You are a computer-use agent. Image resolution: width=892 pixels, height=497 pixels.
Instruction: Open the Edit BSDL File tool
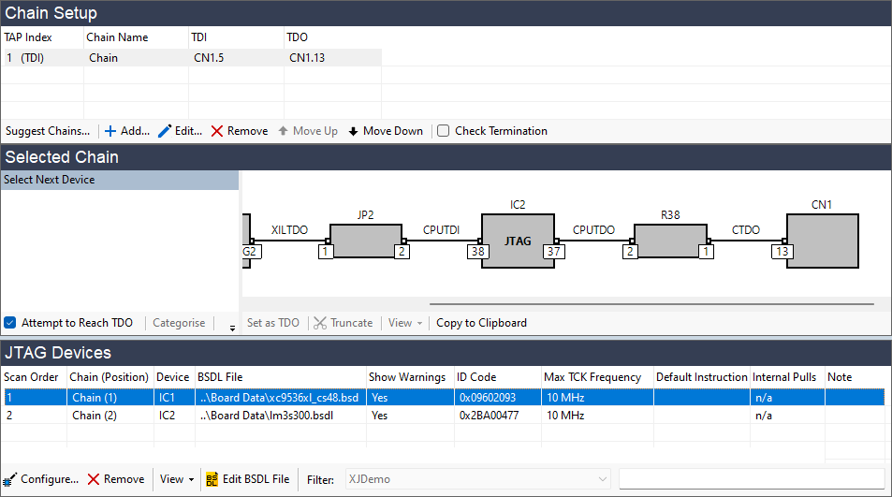pos(247,479)
